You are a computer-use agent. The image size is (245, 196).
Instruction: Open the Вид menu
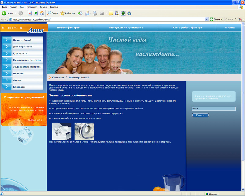coord(22,7)
